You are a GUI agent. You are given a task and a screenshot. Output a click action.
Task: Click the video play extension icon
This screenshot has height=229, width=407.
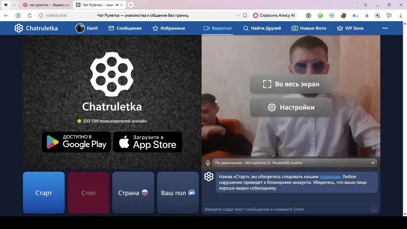(x=377, y=15)
